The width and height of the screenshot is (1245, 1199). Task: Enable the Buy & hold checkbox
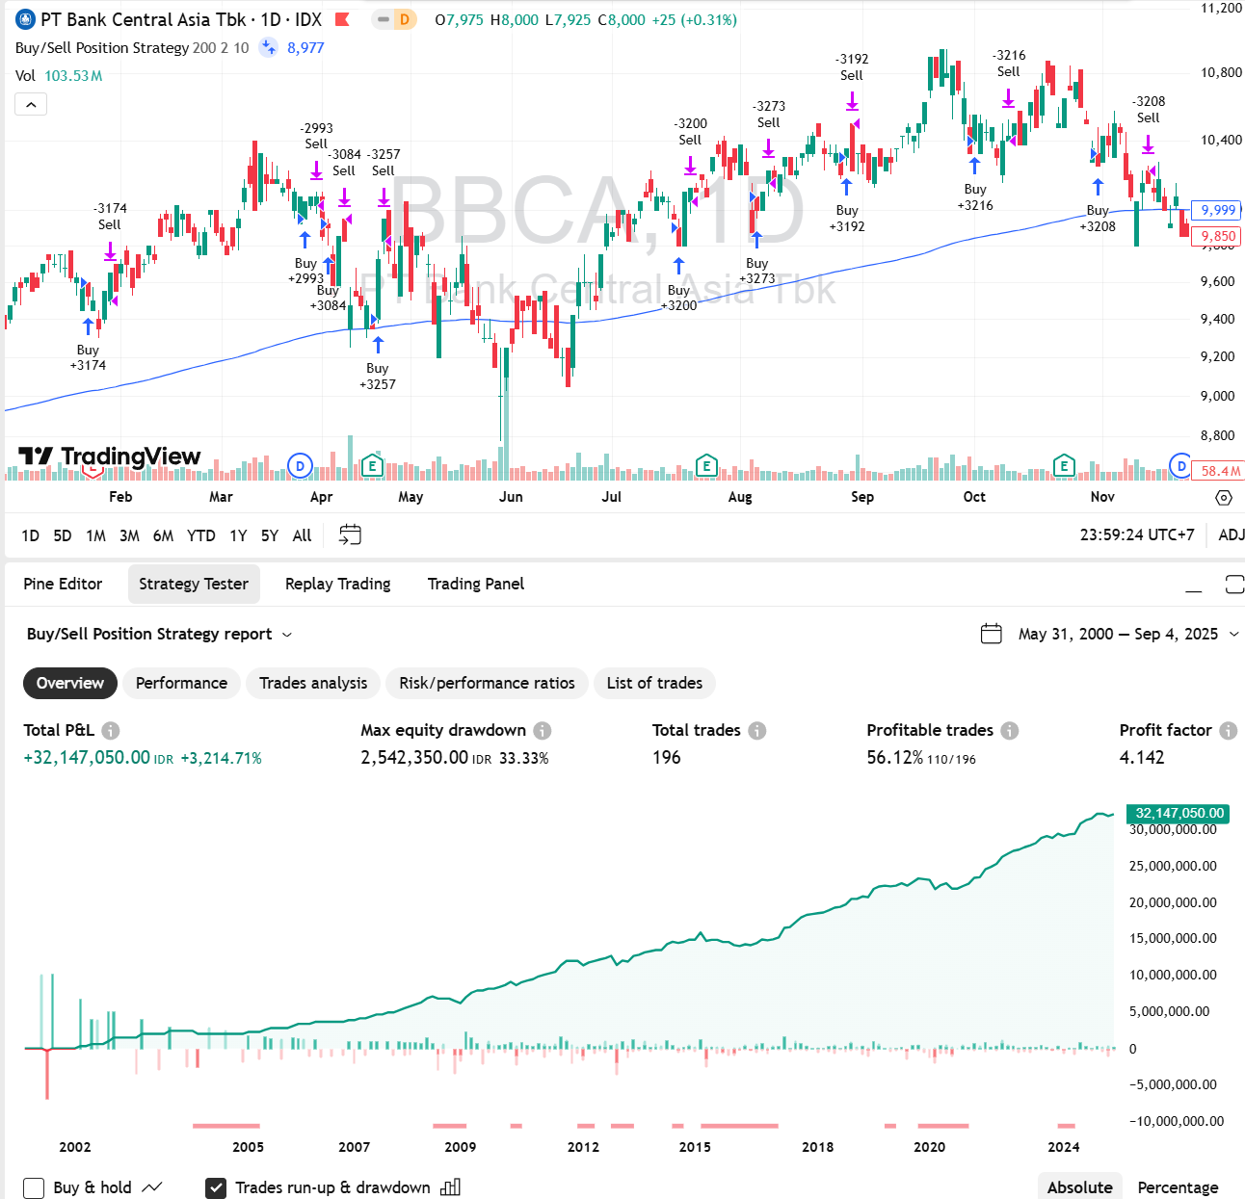pyautogui.click(x=34, y=1187)
